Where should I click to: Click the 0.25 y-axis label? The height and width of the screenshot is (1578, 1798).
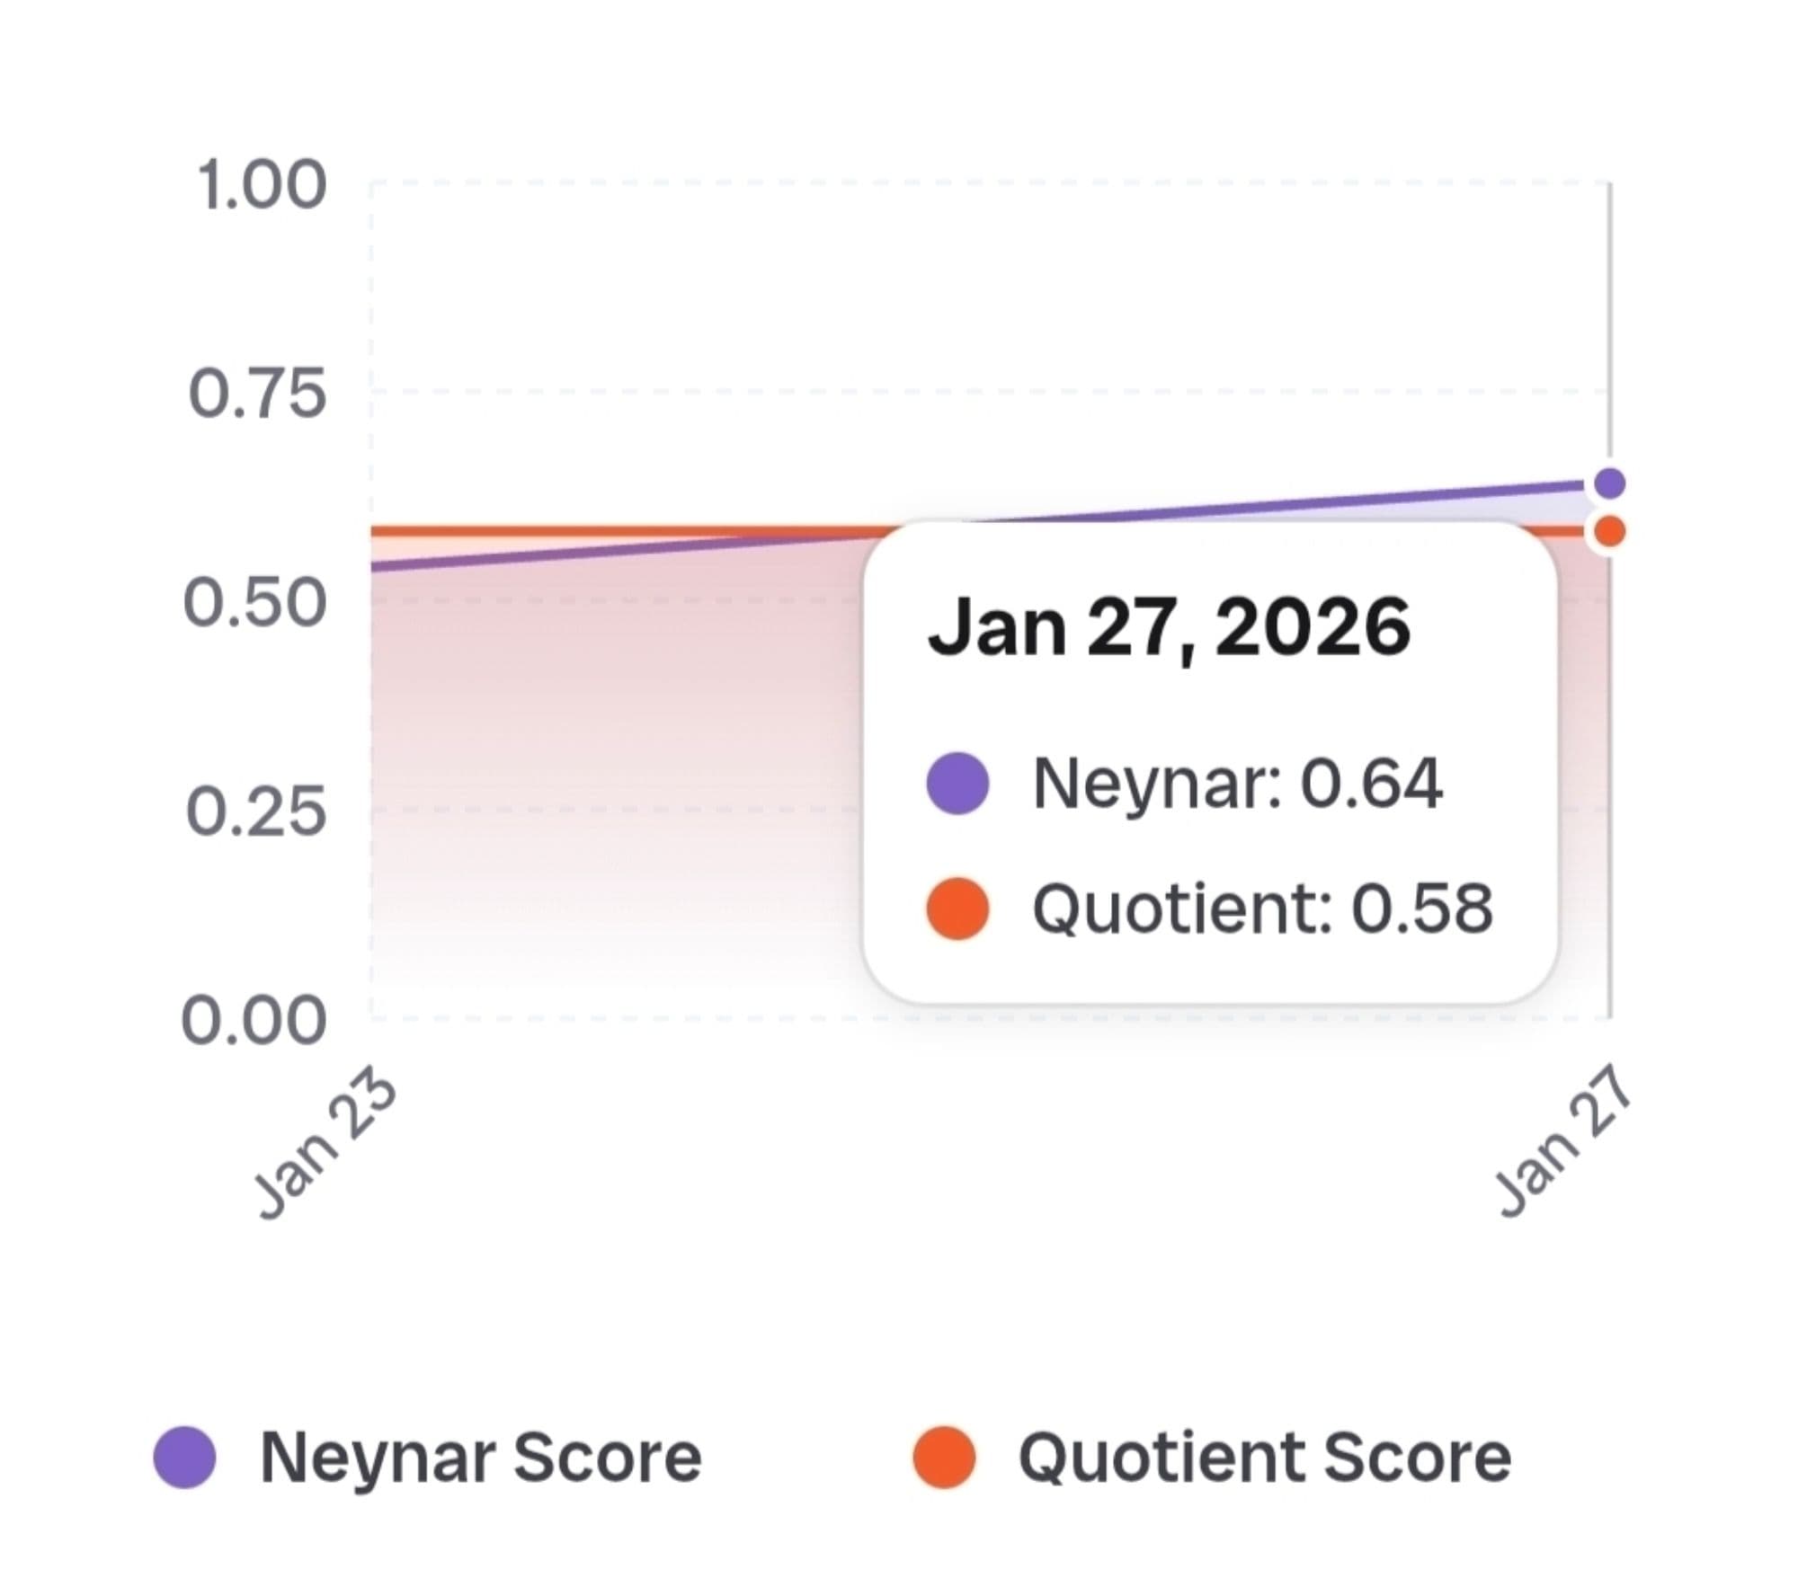(256, 811)
